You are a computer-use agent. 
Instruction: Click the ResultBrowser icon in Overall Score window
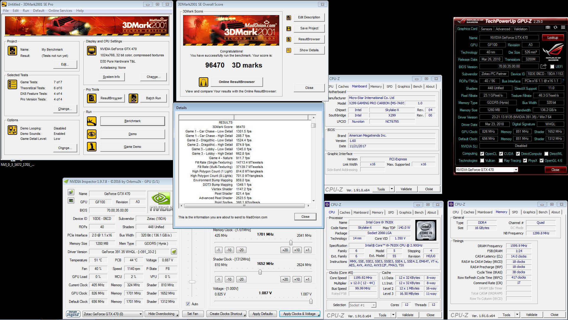point(289,39)
